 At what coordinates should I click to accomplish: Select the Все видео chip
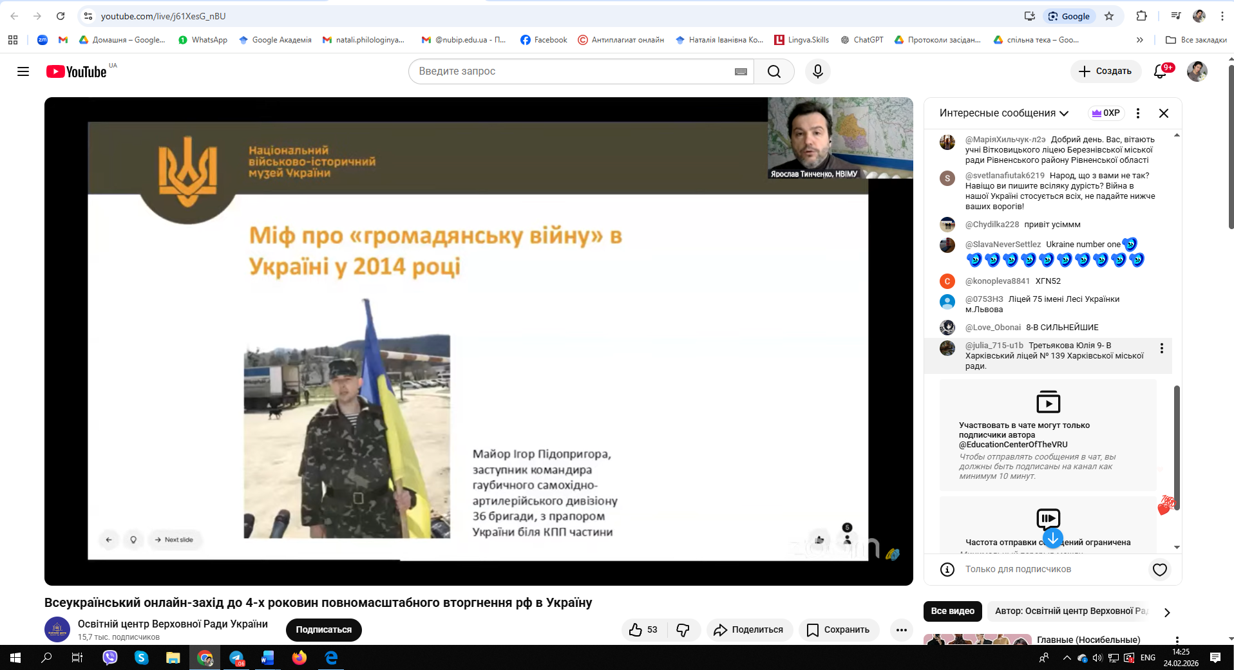953,611
